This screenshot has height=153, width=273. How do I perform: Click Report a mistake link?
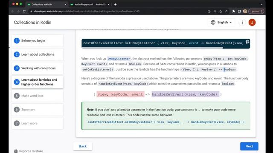[x=31, y=151]
